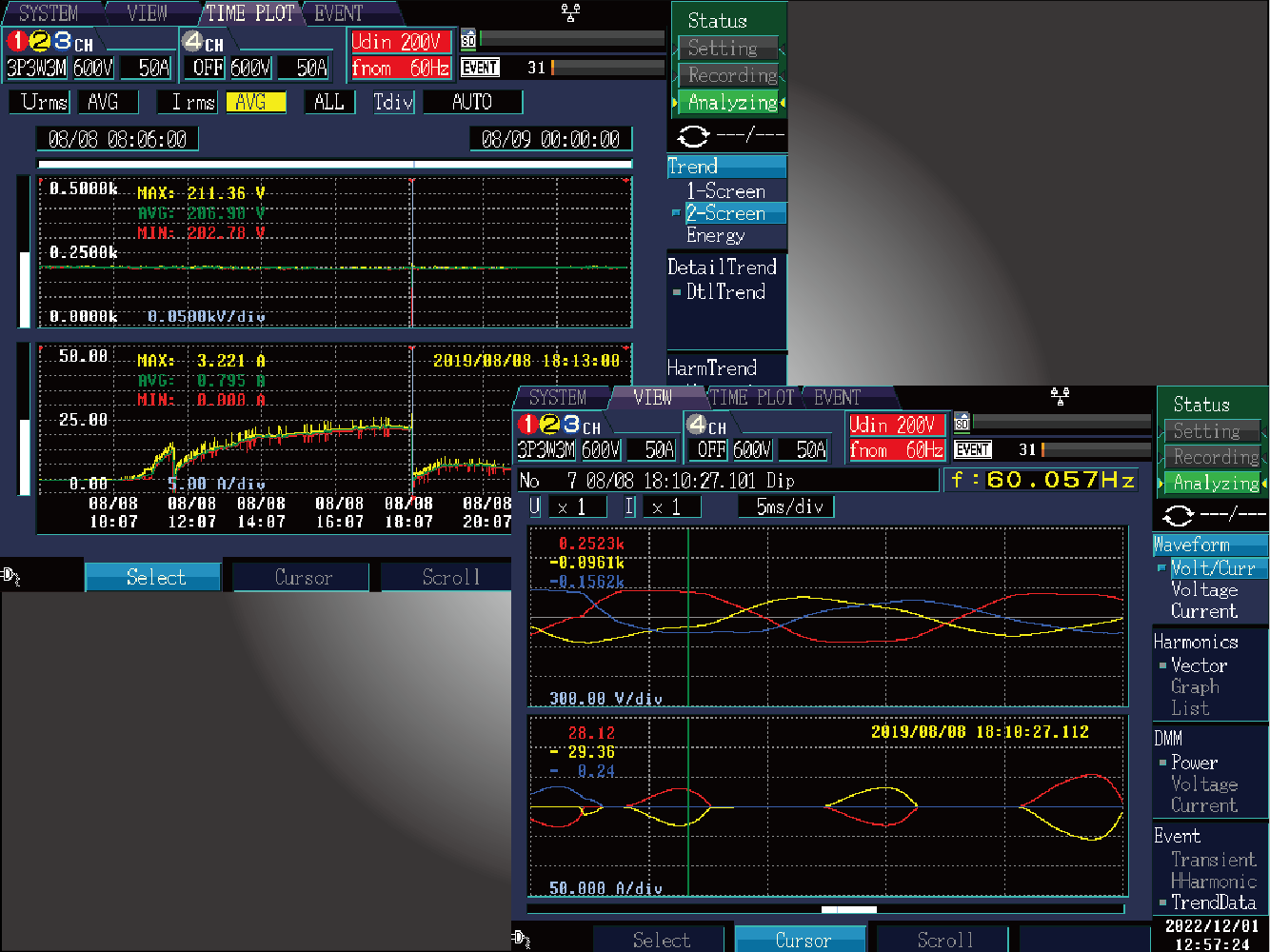Open 5ms/div time scale selector

[x=786, y=507]
